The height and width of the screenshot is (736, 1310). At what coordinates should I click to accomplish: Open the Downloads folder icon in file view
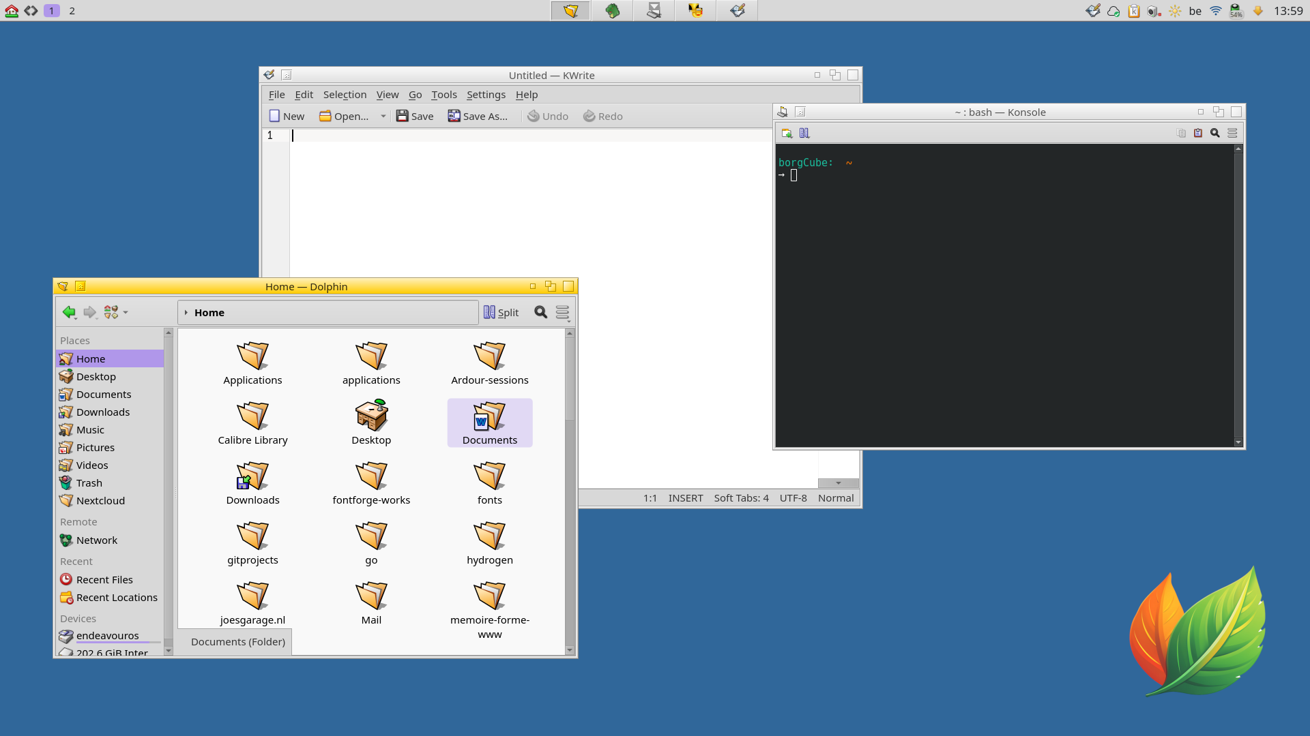[x=252, y=476]
